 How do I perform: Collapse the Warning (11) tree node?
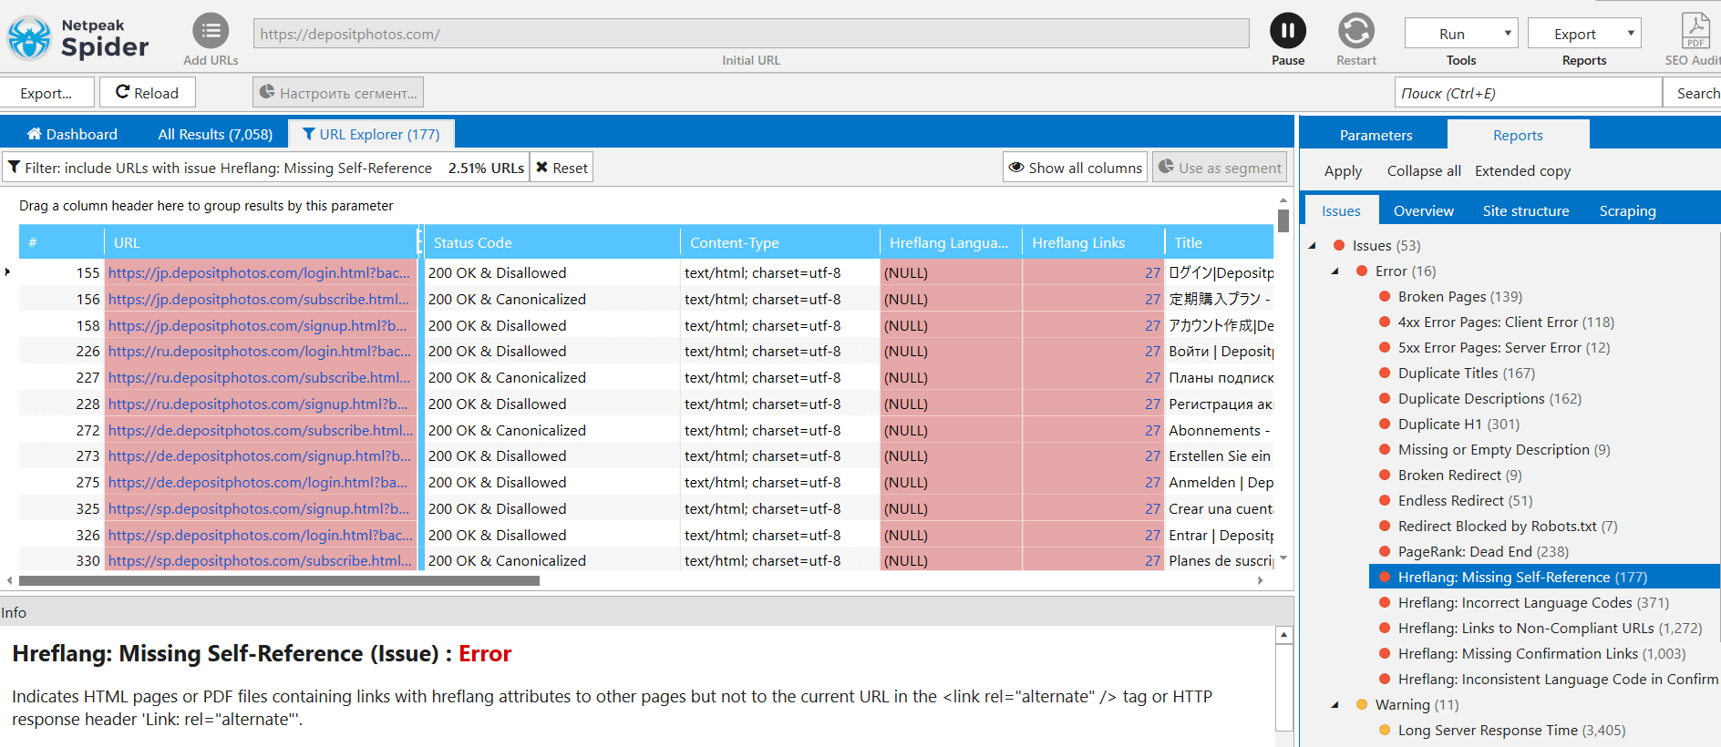coord(1335,704)
